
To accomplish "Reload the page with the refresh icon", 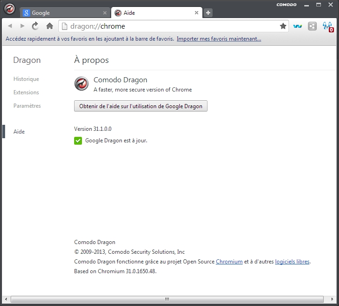I will 35,26.
